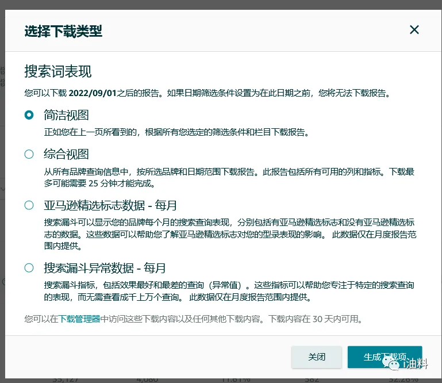Choose 搜索漏斗异常数据 - 每月 radio option
The height and width of the screenshot is (383, 442).
point(29,267)
